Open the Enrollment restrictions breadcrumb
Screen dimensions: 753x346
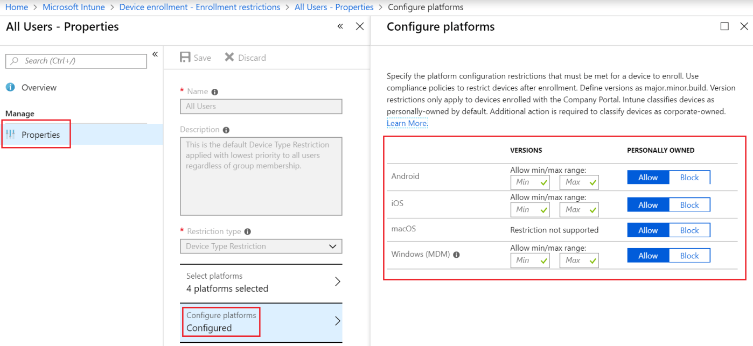point(200,7)
